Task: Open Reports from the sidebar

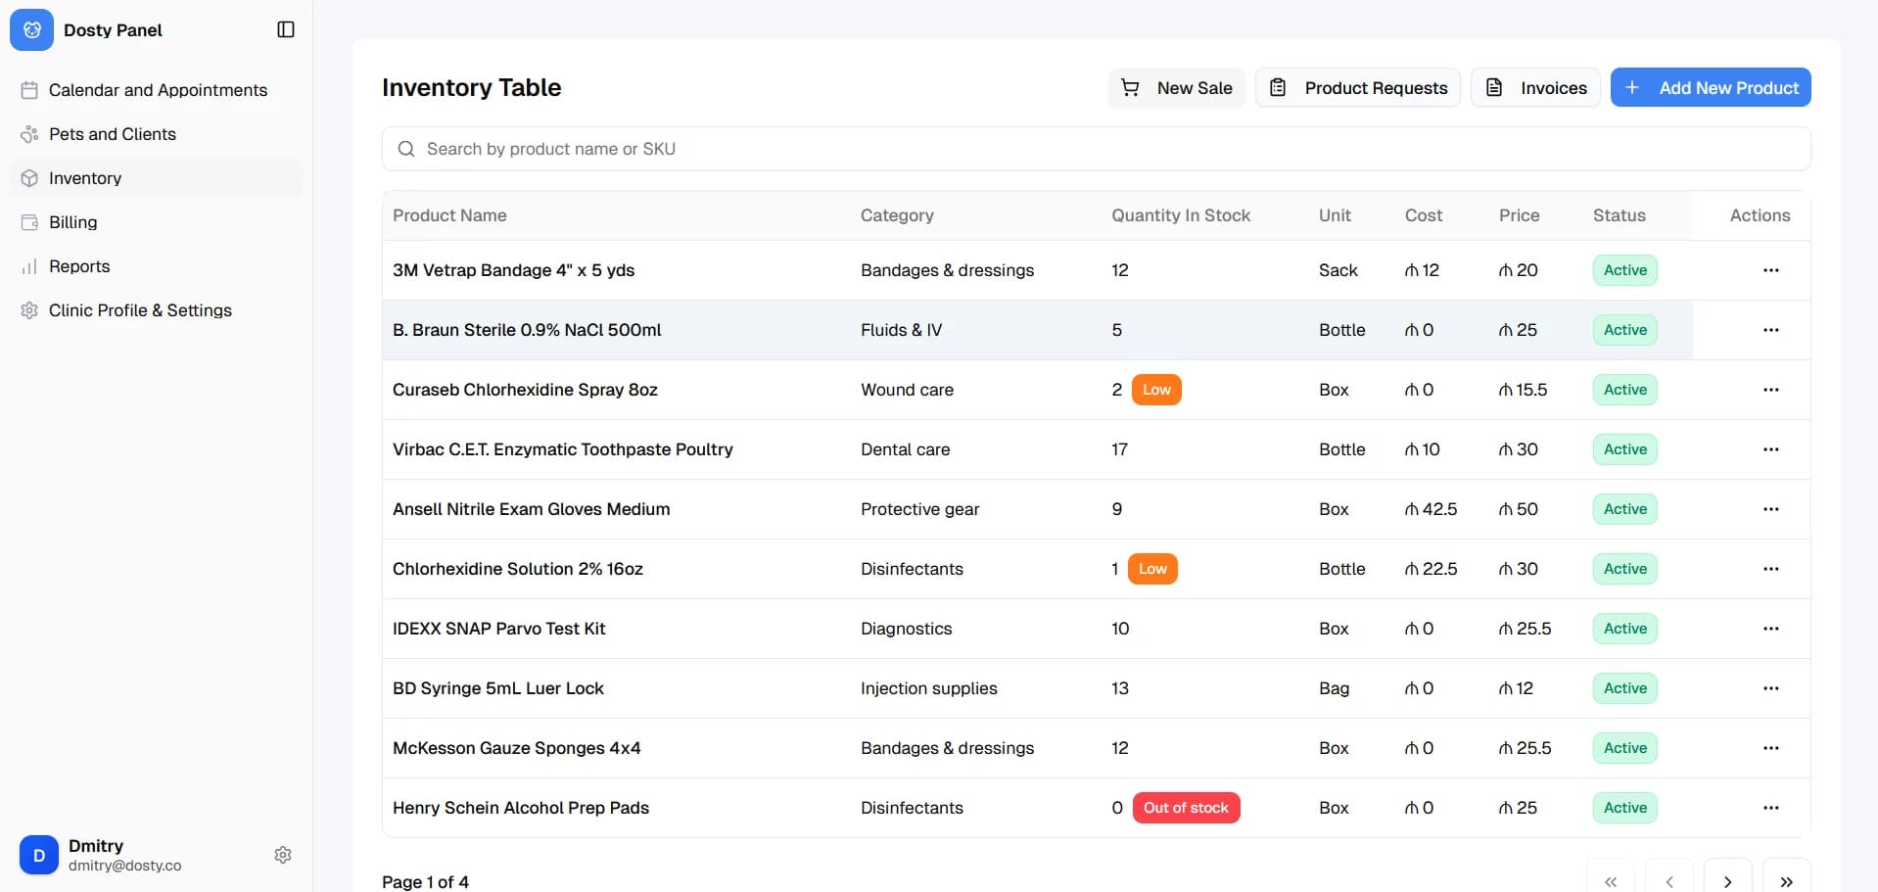Action: pyautogui.click(x=79, y=266)
